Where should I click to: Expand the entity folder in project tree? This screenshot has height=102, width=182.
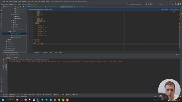click(x=13, y=17)
